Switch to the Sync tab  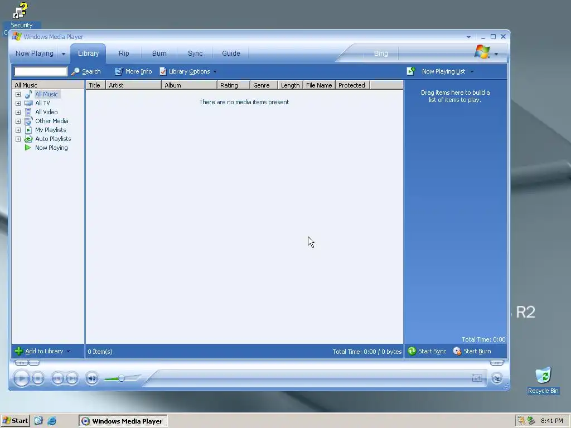pyautogui.click(x=195, y=53)
